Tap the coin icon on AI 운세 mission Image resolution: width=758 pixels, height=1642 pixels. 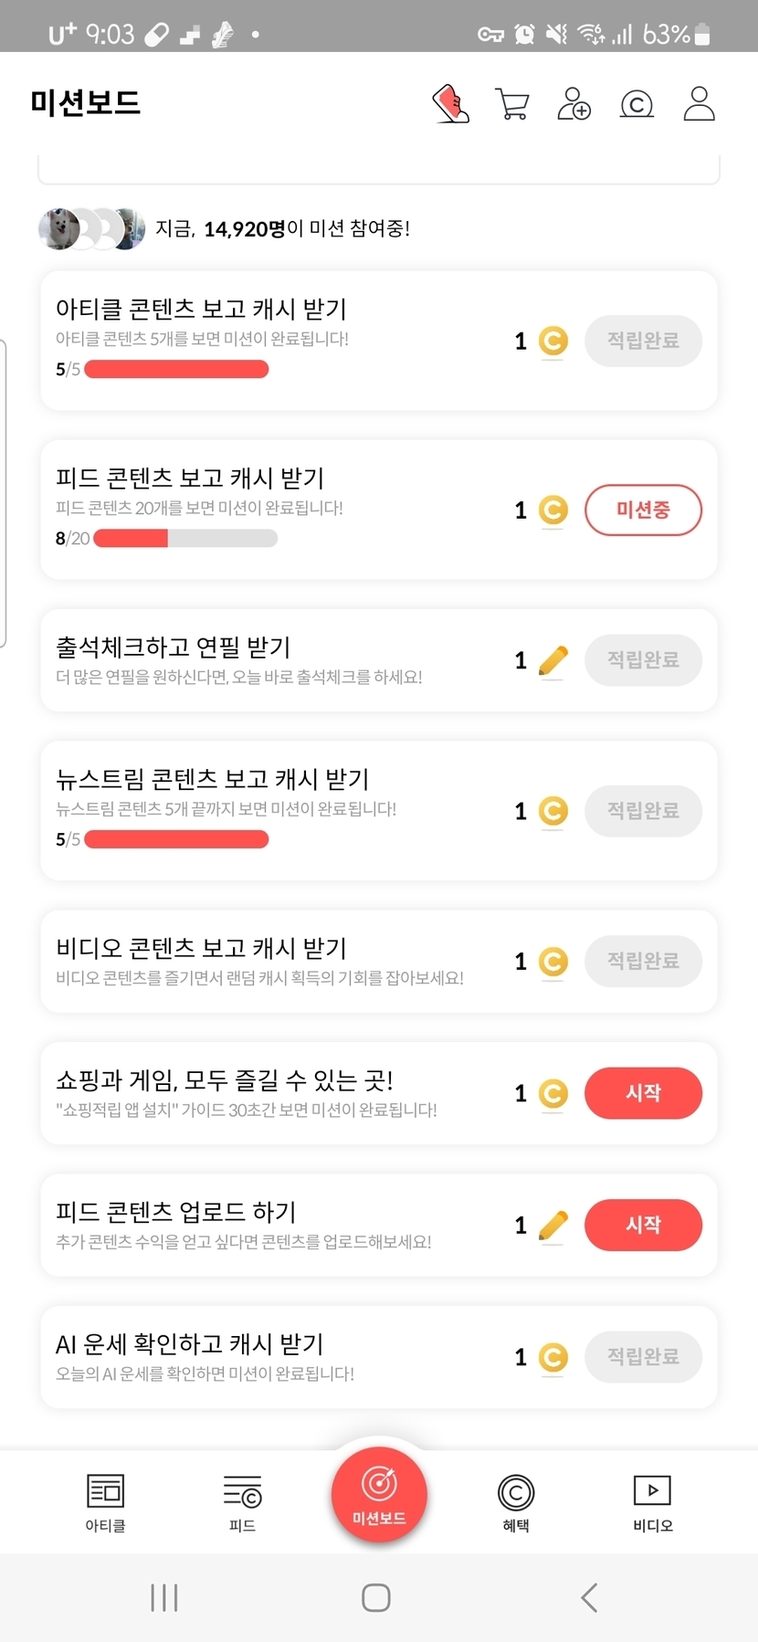(553, 1357)
